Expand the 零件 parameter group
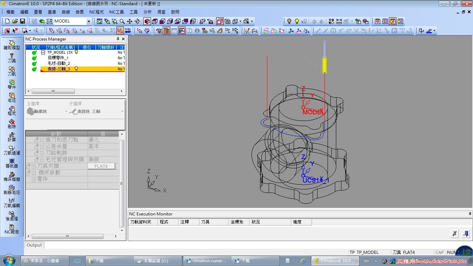The image size is (473, 266). pos(34,179)
